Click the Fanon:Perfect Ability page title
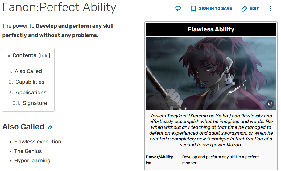Viewport: 281px width, 171px height. (x=59, y=7)
